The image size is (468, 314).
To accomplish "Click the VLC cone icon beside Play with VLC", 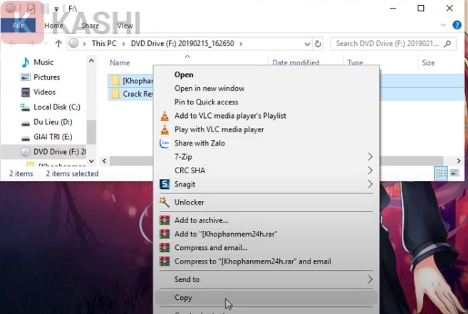I will coord(165,129).
